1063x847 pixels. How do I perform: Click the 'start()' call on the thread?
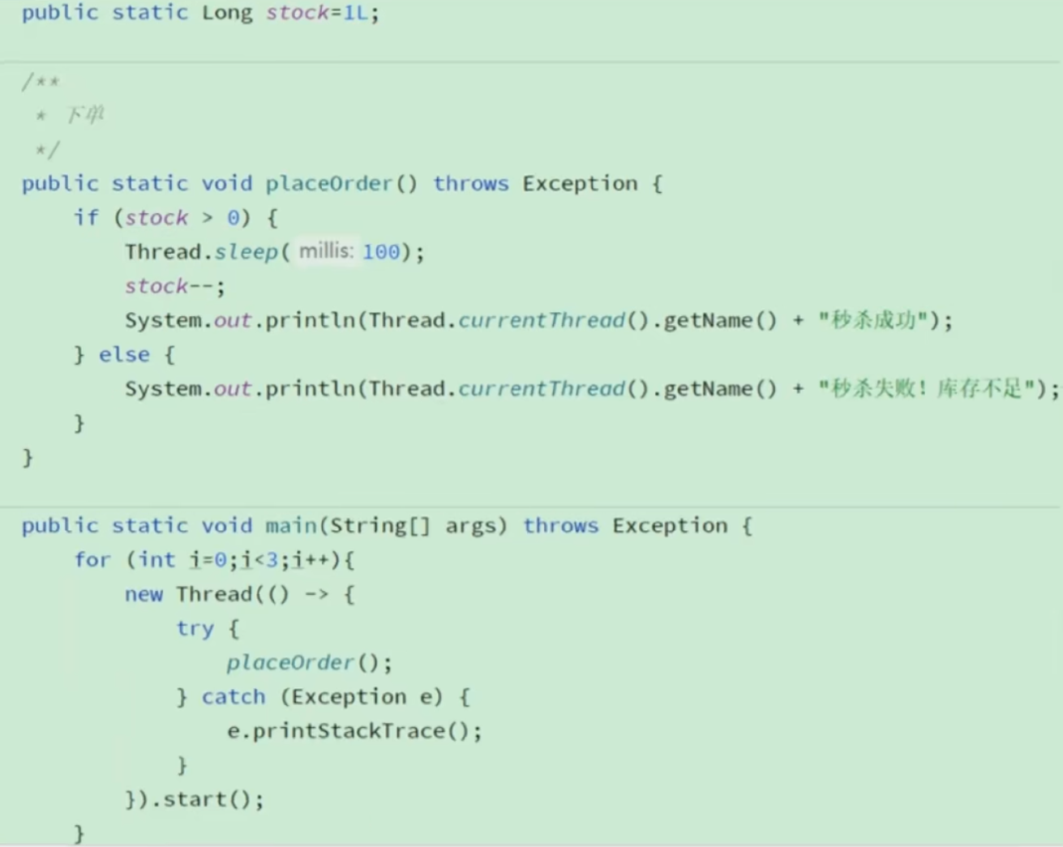click(207, 800)
